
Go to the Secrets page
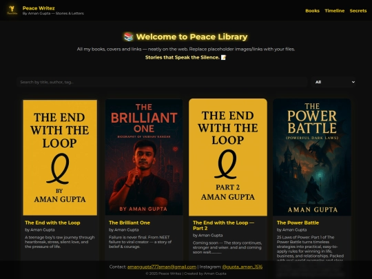click(x=358, y=10)
